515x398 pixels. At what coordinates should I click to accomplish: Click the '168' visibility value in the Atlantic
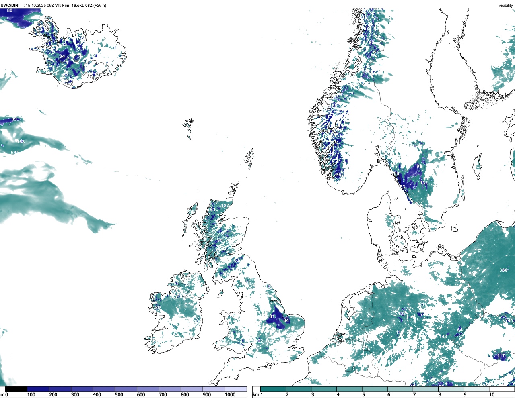click(21, 142)
